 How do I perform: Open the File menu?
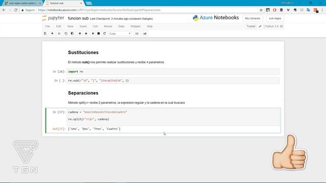47,26
